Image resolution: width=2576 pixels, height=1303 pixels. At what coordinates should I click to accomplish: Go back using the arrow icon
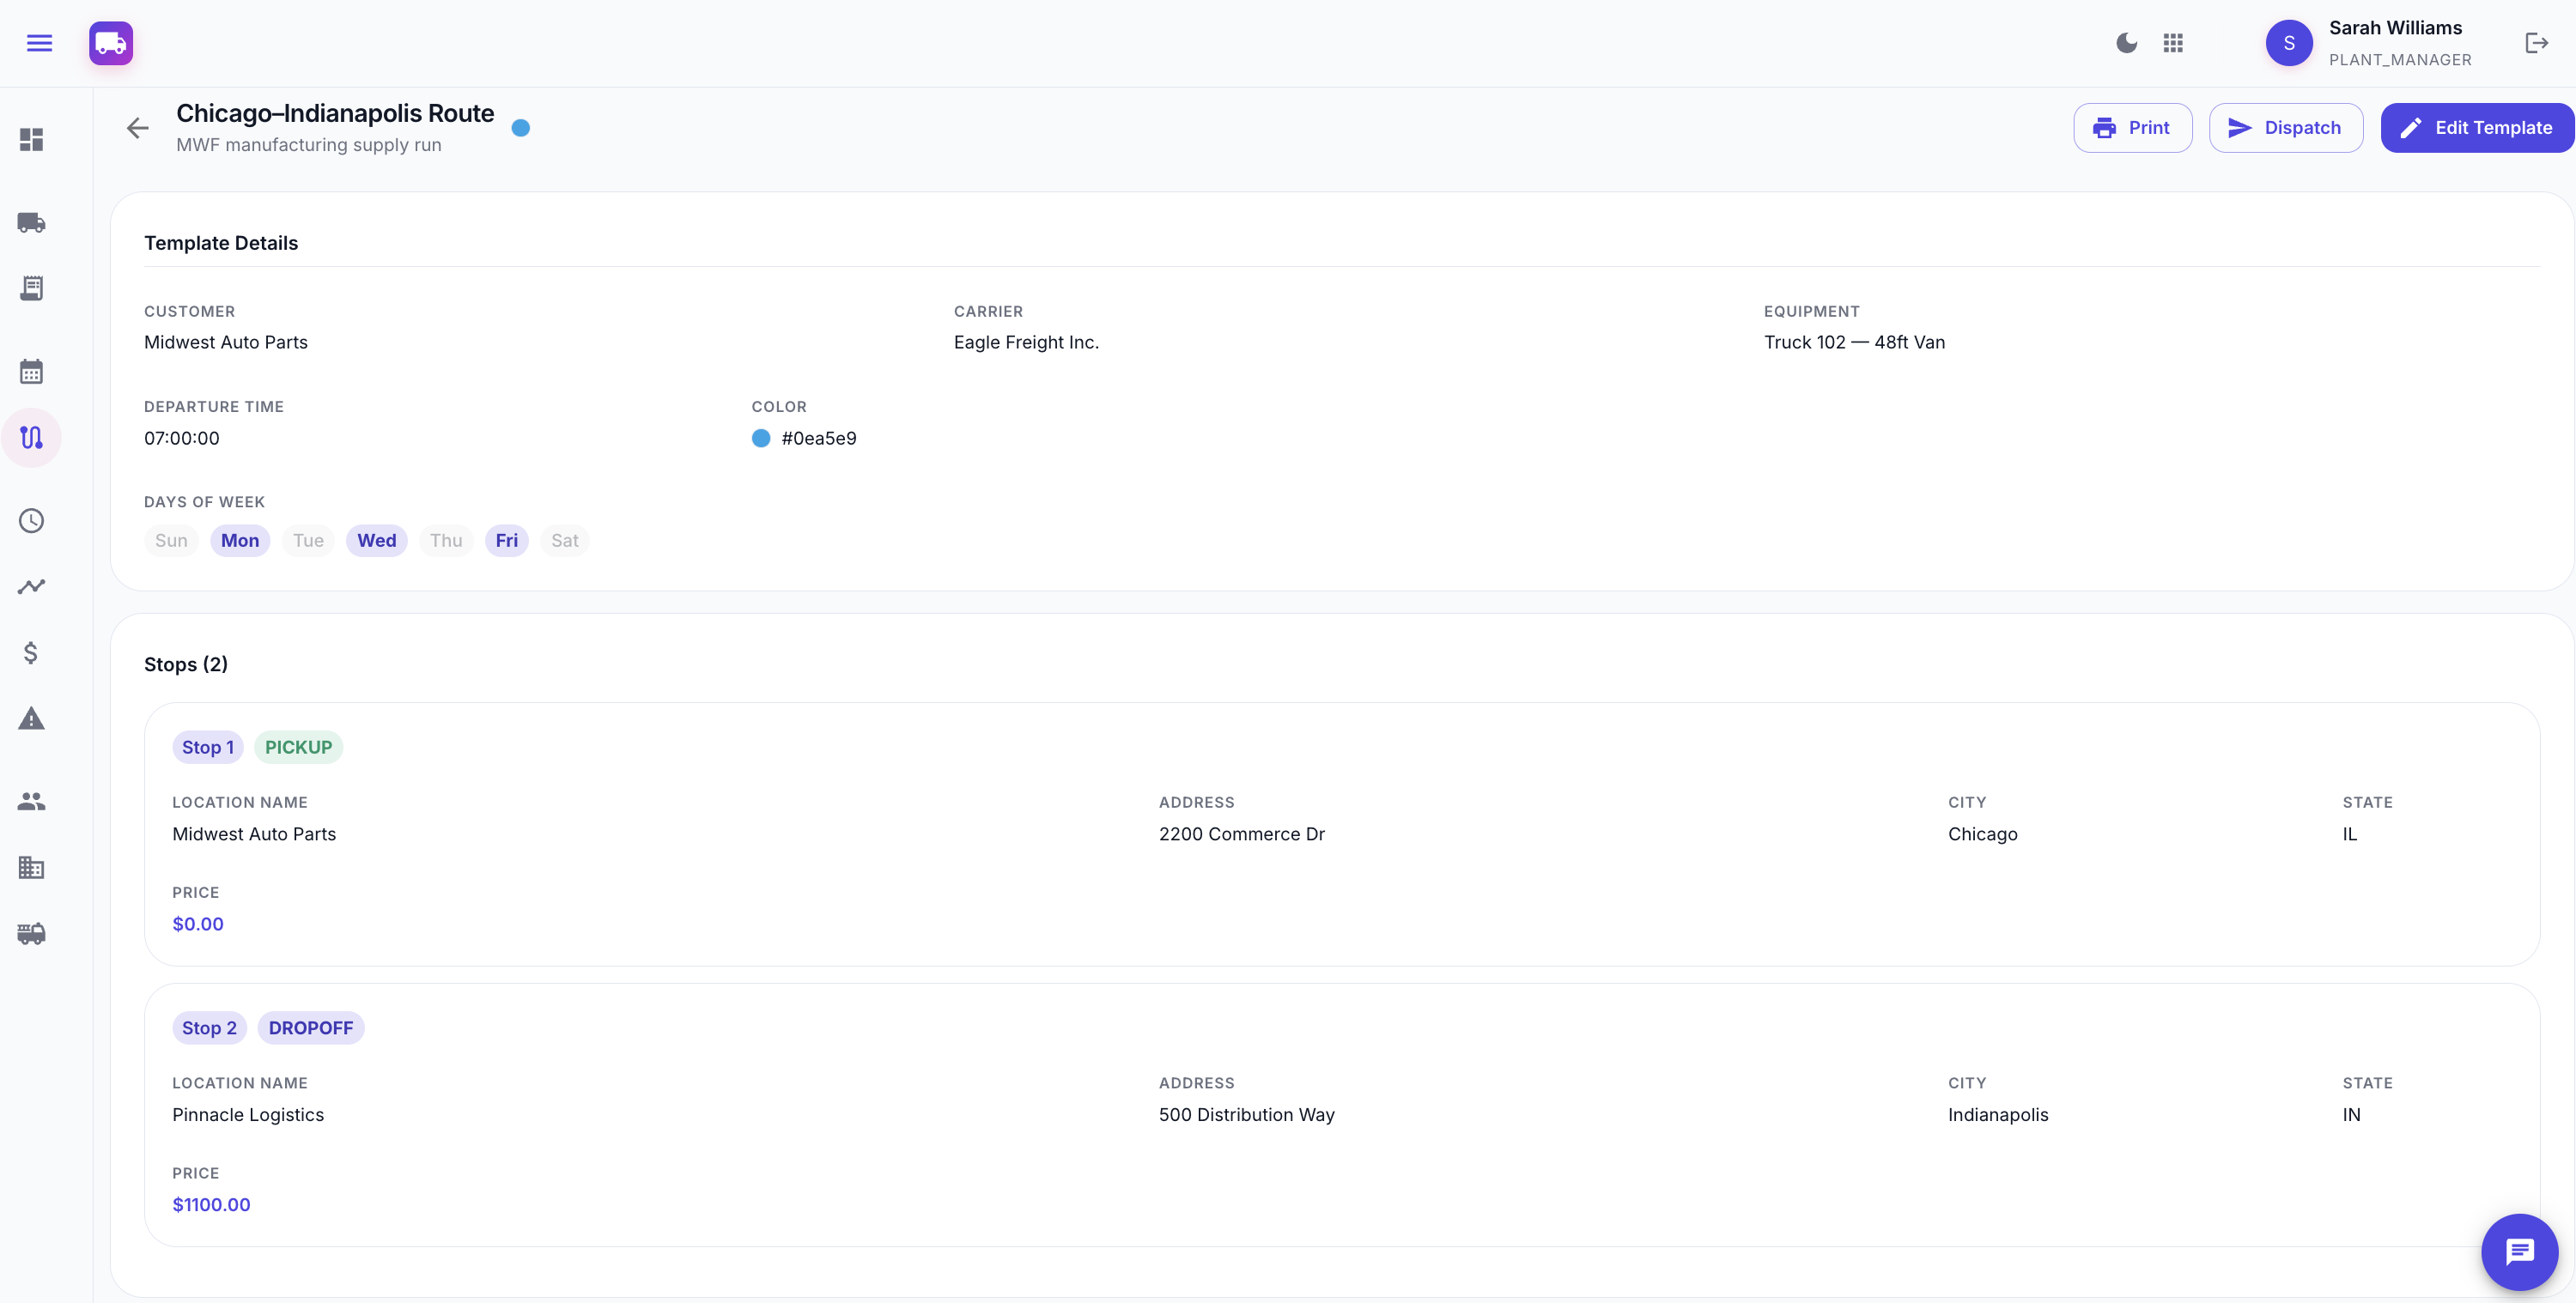pos(137,128)
